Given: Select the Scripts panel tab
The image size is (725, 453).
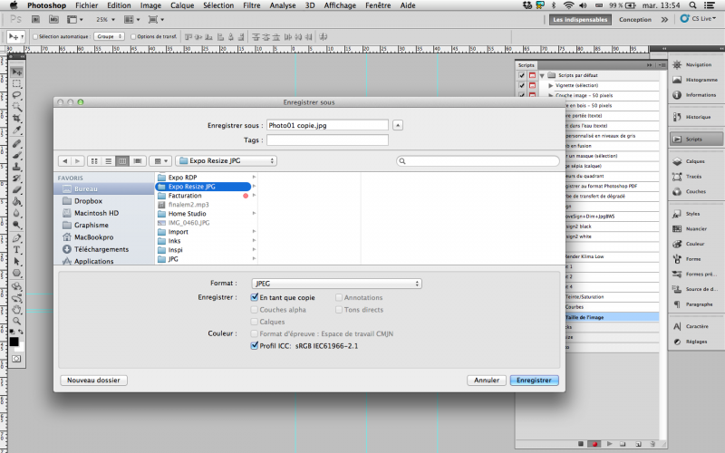Looking at the screenshot, I should click(527, 65).
